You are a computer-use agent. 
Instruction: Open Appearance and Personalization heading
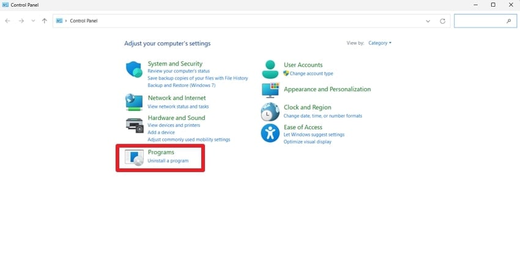[327, 89]
